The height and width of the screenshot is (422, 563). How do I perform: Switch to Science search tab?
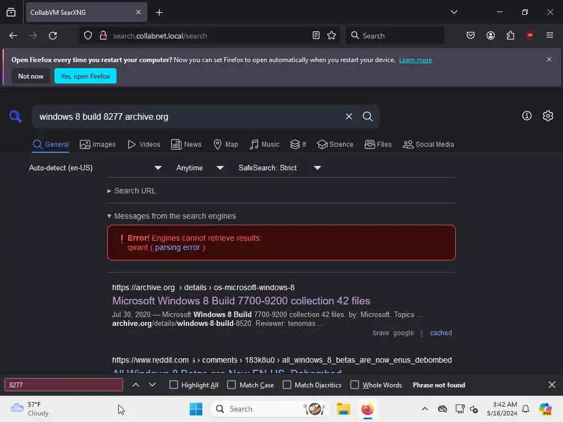click(335, 145)
